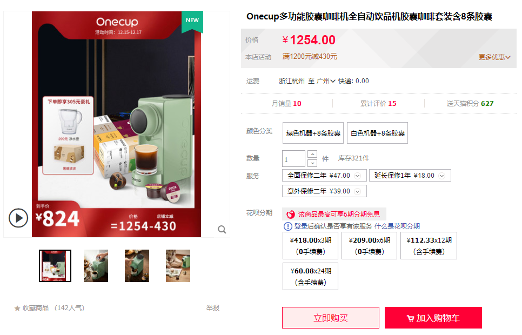Open the 延长保修1年 ¥18.00 service dropdown

410,176
